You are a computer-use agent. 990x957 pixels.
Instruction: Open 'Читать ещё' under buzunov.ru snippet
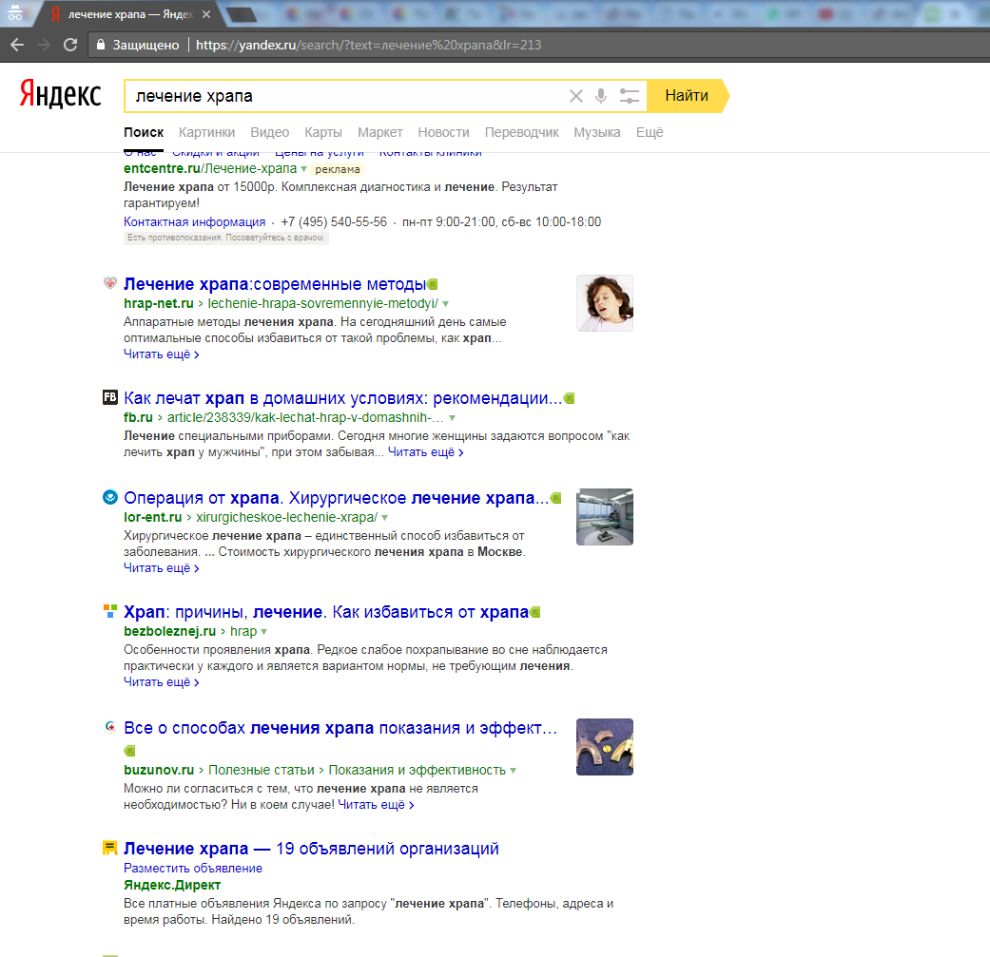[x=376, y=805]
